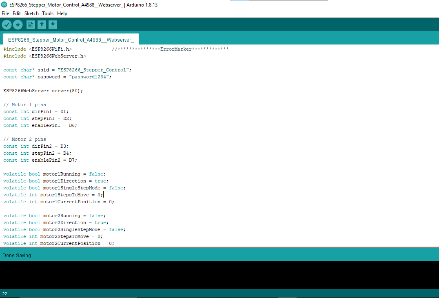Click the stepPin1 = D2 line
439x298 pixels.
tap(37, 118)
